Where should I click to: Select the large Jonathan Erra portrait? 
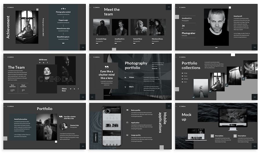click(216, 27)
